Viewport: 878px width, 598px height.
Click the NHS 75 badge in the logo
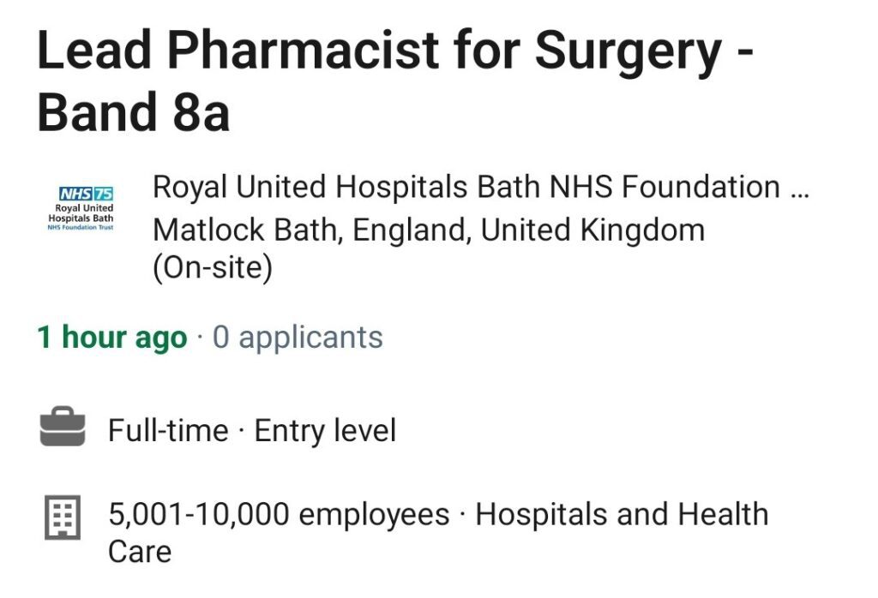[x=87, y=194]
